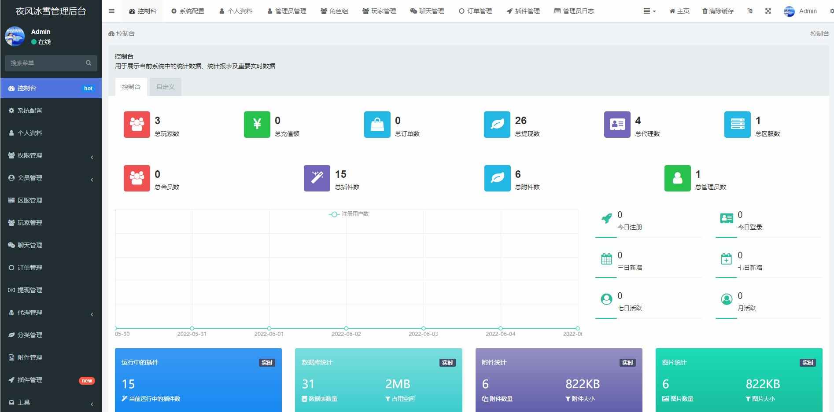
Task: Open the 角色组 top navigation tab
Action: [x=334, y=11]
